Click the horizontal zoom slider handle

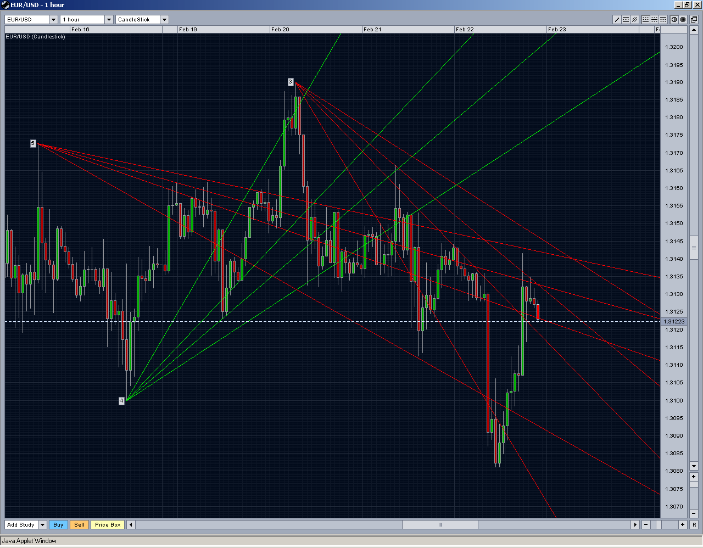659,524
